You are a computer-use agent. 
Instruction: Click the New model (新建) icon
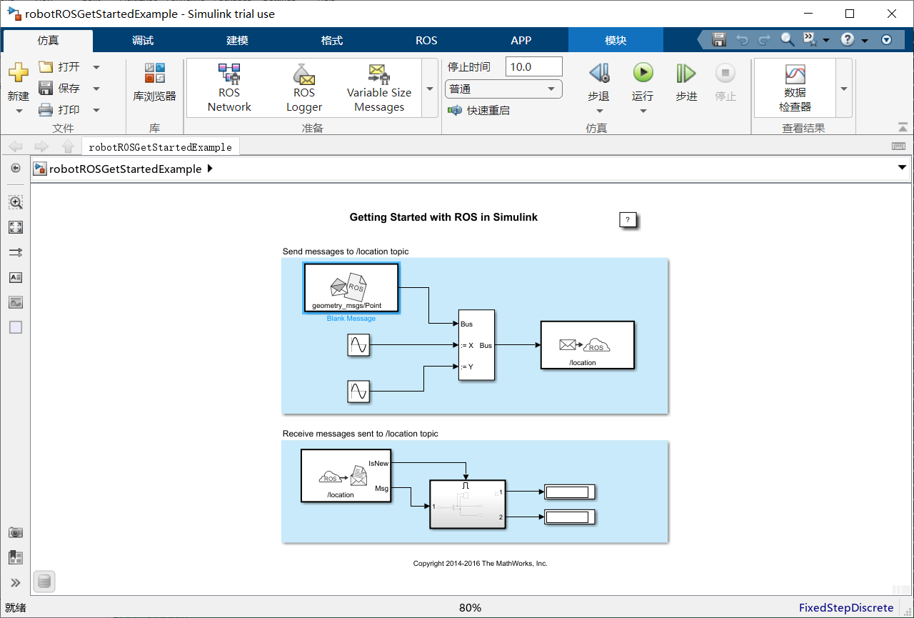coord(19,72)
